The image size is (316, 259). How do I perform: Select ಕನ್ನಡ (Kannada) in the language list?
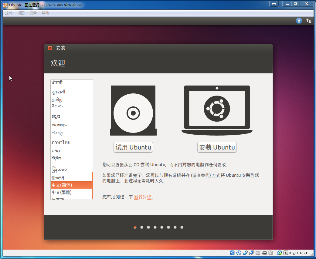(71, 116)
